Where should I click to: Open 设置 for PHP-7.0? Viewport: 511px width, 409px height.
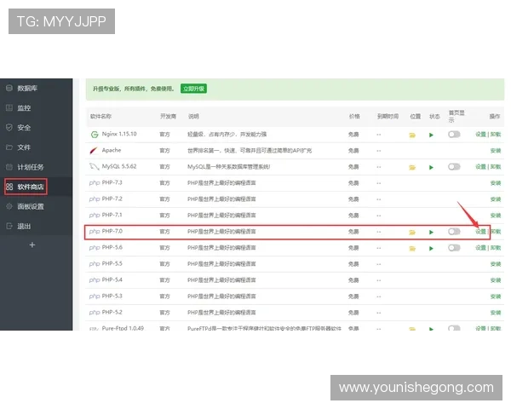pyautogui.click(x=480, y=232)
